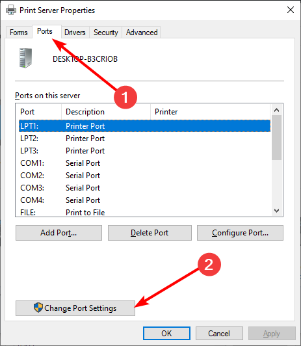Click the scroll down arrow in ports list
This screenshot has width=301, height=346.
coord(276,211)
